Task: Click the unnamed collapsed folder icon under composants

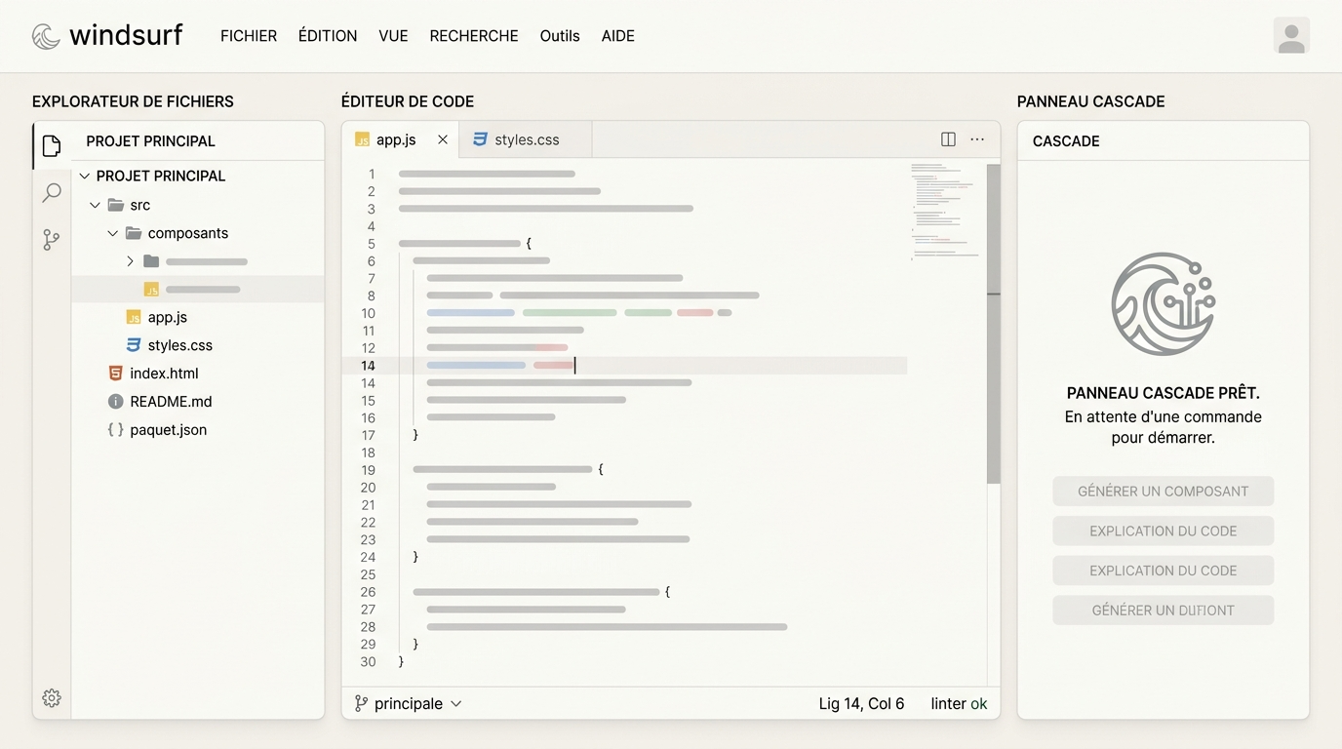Action: tap(151, 261)
